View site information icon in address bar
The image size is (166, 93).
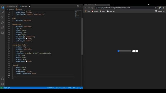(96, 8)
